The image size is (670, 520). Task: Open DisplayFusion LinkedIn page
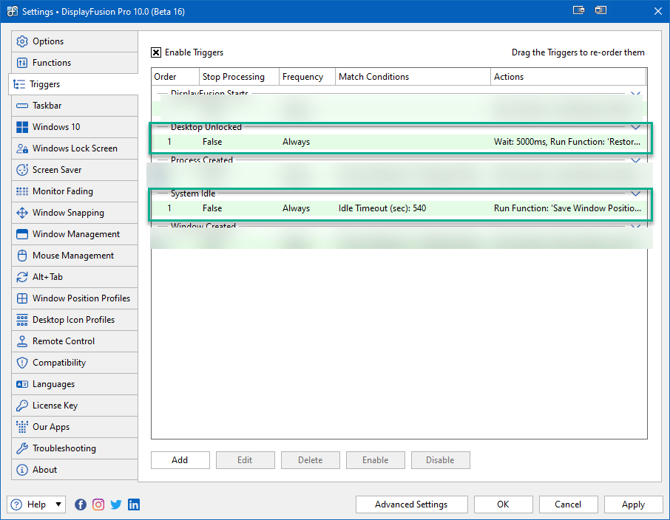pos(134,504)
